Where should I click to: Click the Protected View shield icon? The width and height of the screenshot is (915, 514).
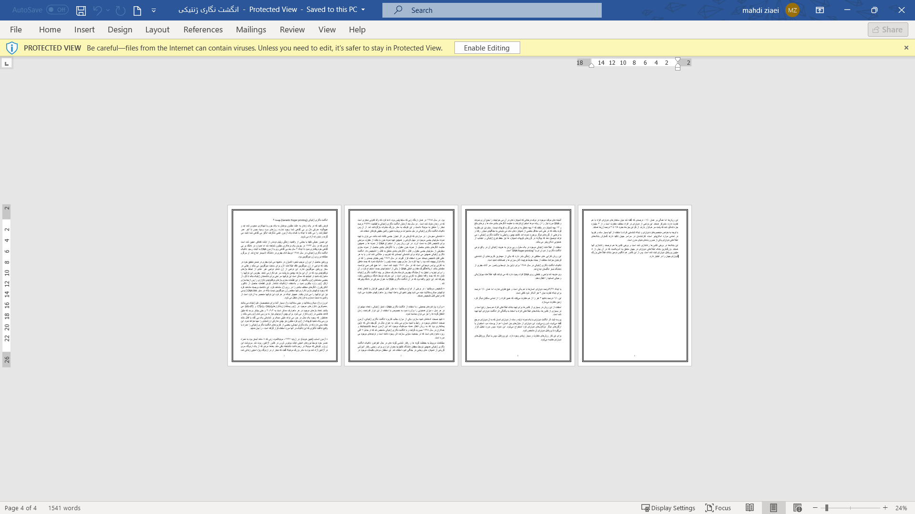12,48
